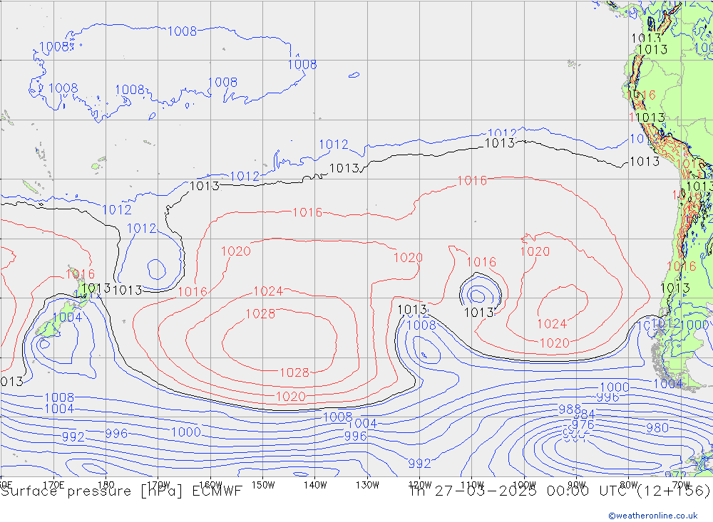713x522 pixels.
Task: Click the 150W longitude label
Action: [x=263, y=485]
